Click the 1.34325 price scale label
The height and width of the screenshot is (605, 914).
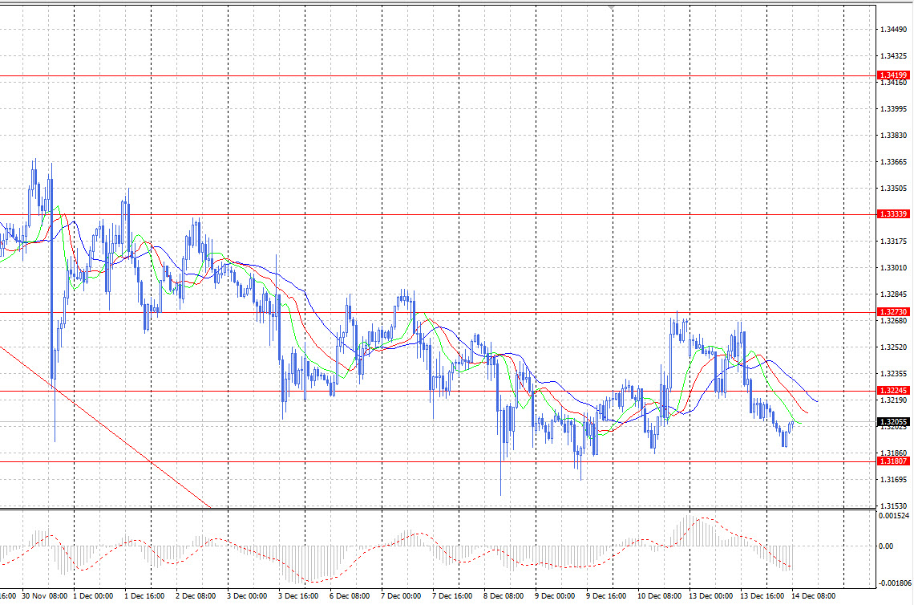(894, 56)
